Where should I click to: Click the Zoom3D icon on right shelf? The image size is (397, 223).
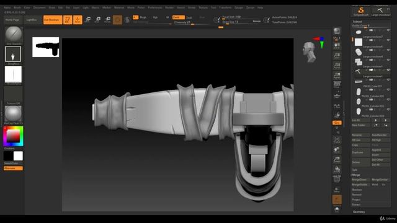pyautogui.click(x=337, y=160)
